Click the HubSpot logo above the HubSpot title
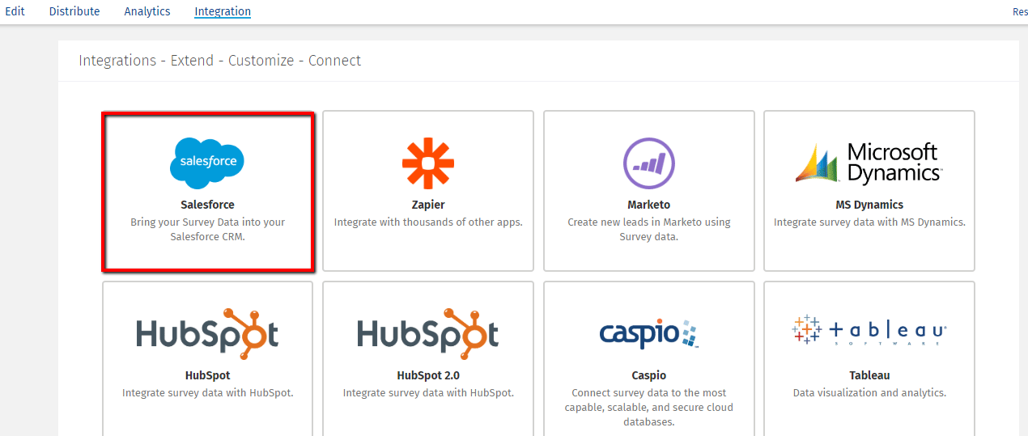1028x436 pixels. click(x=207, y=333)
